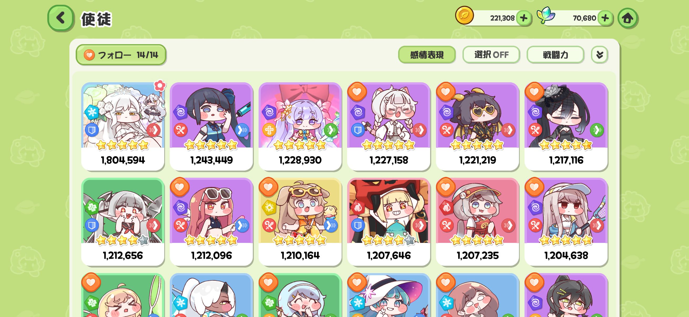Open character card with 1,243,449 power
This screenshot has height=317, width=689.
point(211,126)
